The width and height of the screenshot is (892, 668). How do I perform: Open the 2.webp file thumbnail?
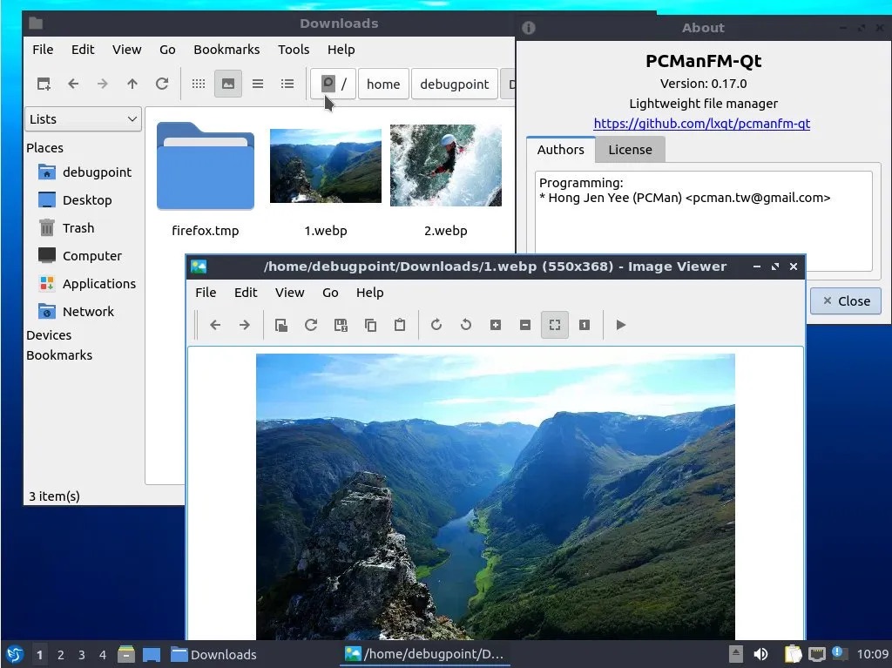coord(445,165)
